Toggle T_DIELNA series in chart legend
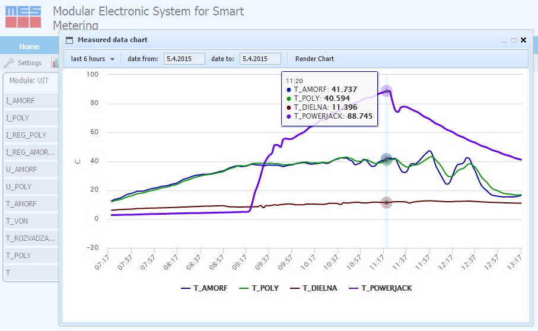 pyautogui.click(x=314, y=288)
